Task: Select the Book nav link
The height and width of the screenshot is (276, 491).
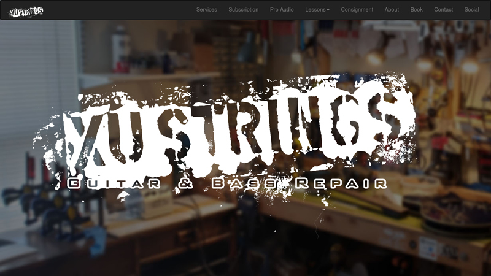Action: (x=417, y=10)
